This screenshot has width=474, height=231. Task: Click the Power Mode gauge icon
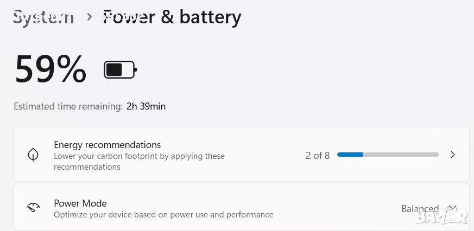point(33,208)
